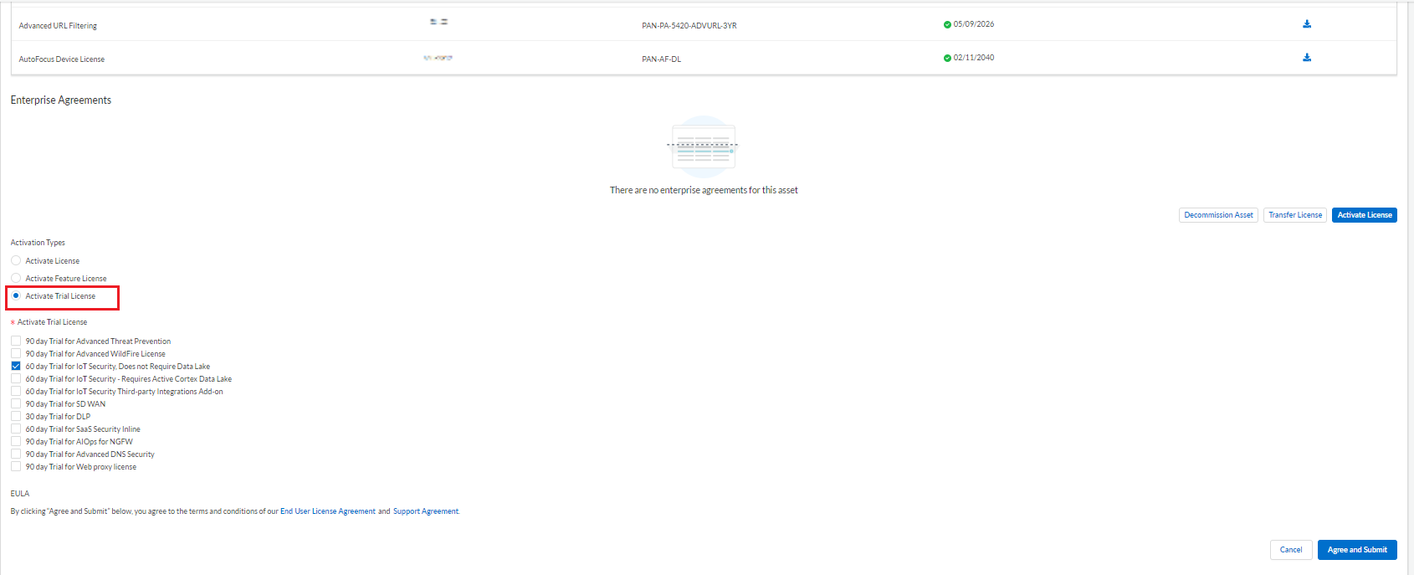Screen dimensions: 1414x575
Task: Check IoT Security trial requiring Cortex Data Lake
Action: pyautogui.click(x=16, y=378)
